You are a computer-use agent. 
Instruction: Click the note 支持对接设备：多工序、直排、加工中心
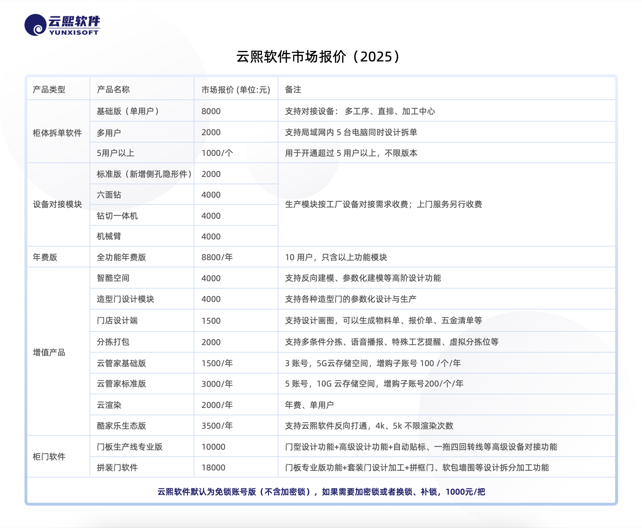pos(360,111)
